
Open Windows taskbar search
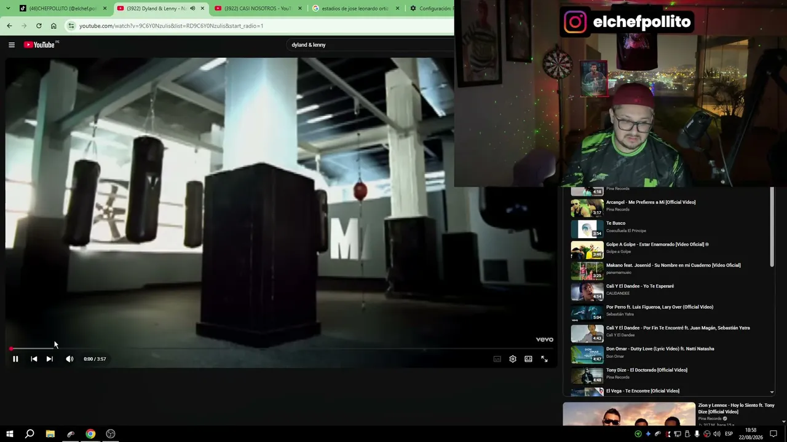coord(30,434)
